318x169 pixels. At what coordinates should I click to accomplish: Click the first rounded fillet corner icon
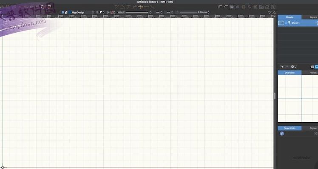point(220,7)
